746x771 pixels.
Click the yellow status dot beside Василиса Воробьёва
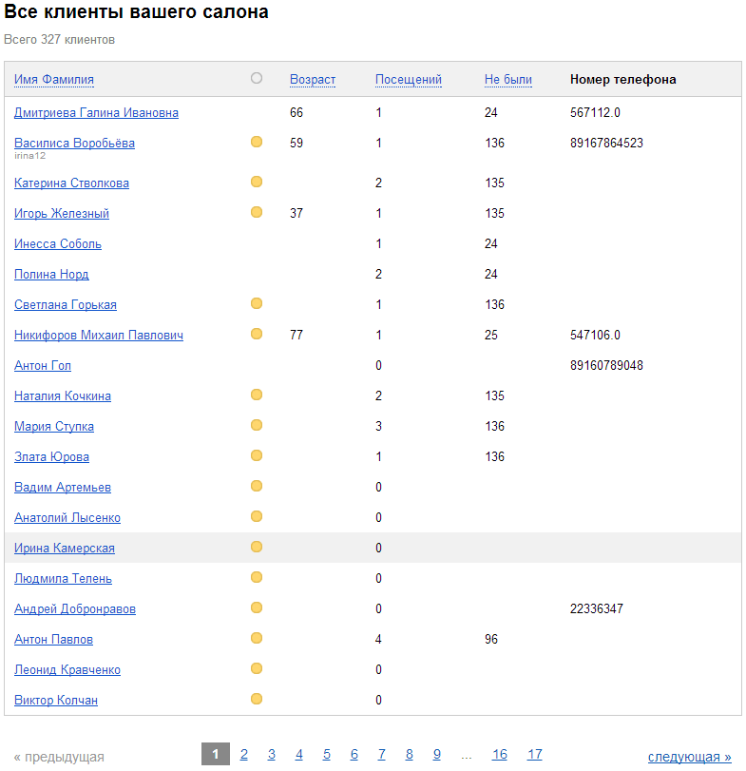[x=257, y=143]
